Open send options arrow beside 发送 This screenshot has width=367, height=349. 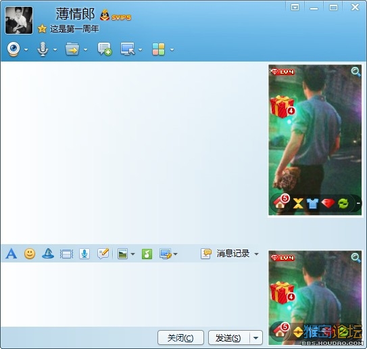coord(256,338)
